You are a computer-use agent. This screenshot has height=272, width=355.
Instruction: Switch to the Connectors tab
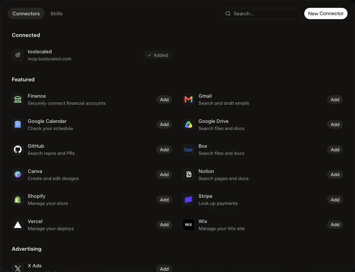tap(26, 13)
